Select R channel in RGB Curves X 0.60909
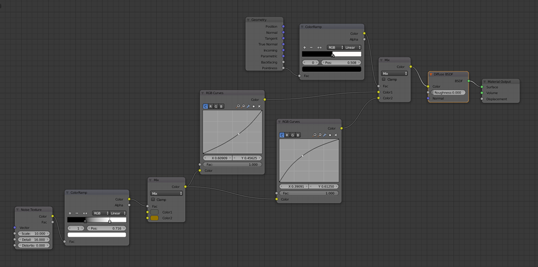 pos(210,106)
